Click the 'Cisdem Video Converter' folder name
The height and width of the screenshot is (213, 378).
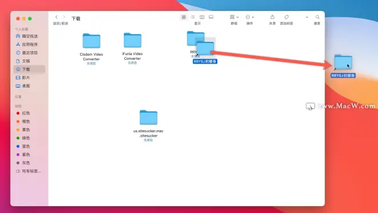[x=92, y=57]
